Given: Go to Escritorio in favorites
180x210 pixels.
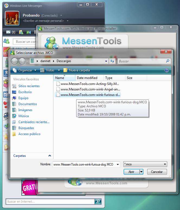Looking at the screenshot, I should [25, 92].
